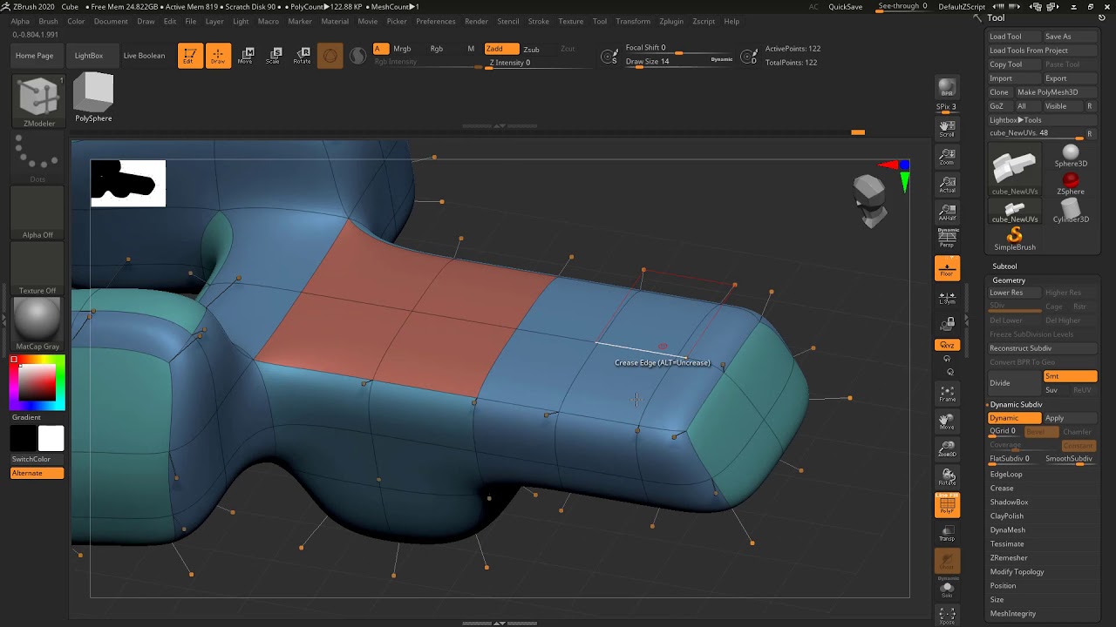Click the Rotate view icon in right shelf
The image size is (1116, 627).
(947, 477)
